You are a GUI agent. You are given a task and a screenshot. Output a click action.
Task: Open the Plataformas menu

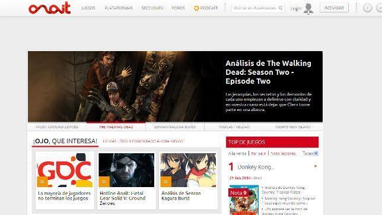point(119,8)
